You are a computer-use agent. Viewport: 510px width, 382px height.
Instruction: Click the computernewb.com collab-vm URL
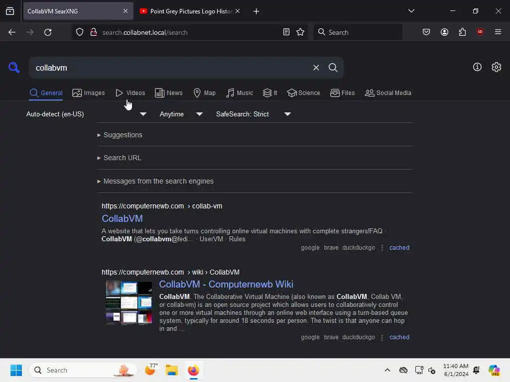(x=162, y=206)
